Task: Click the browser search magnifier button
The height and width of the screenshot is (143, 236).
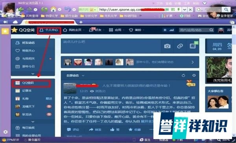Action: pos(226,9)
